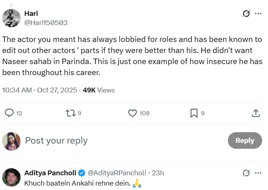Like the post with the heart icon
268x190 pixels.
point(133,113)
